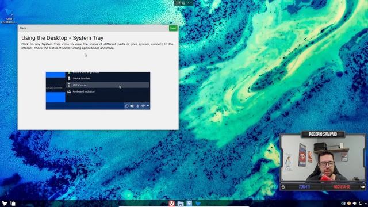Open the task view icon beside launcher
The image size is (368, 207).
(13, 204)
